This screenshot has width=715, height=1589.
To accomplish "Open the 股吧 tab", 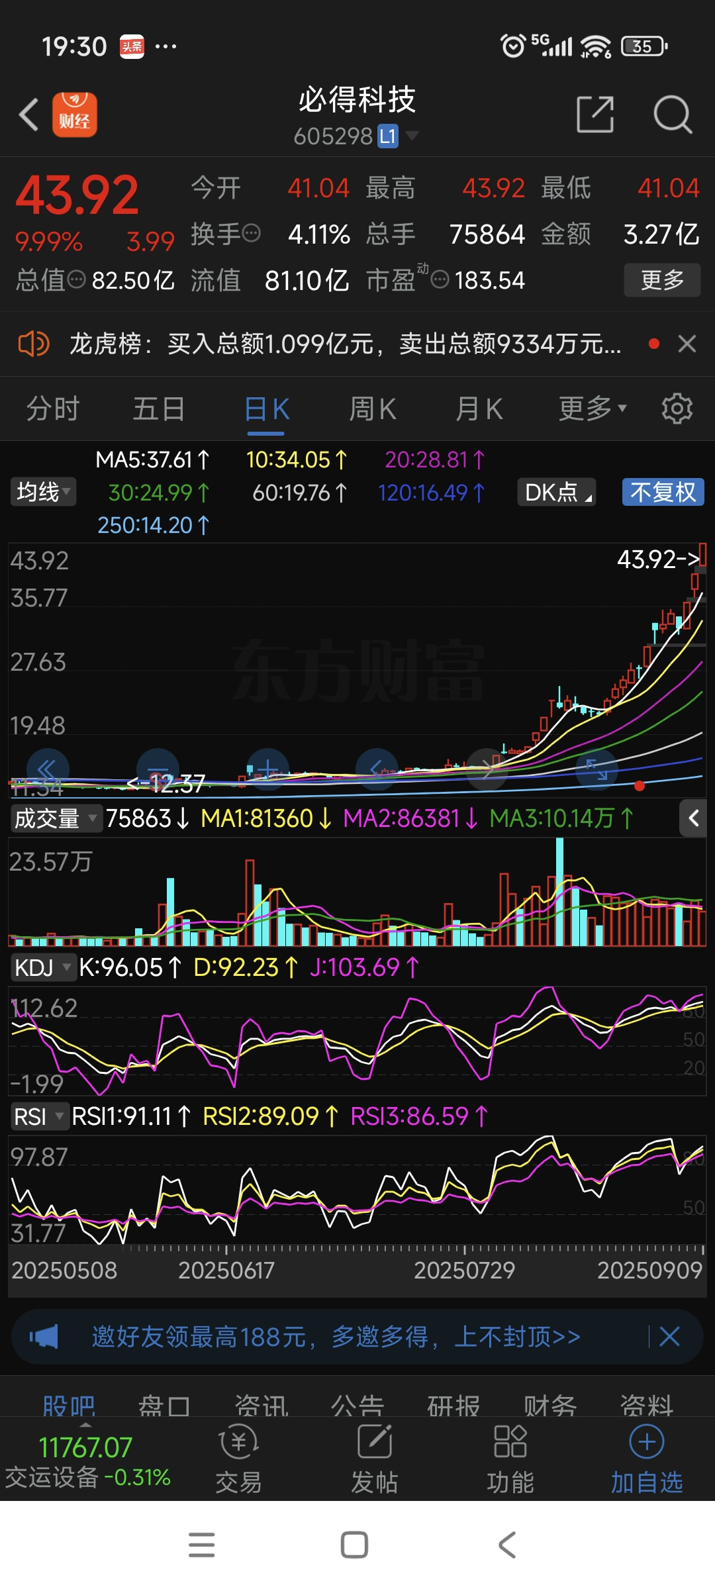I will pyautogui.click(x=69, y=1405).
